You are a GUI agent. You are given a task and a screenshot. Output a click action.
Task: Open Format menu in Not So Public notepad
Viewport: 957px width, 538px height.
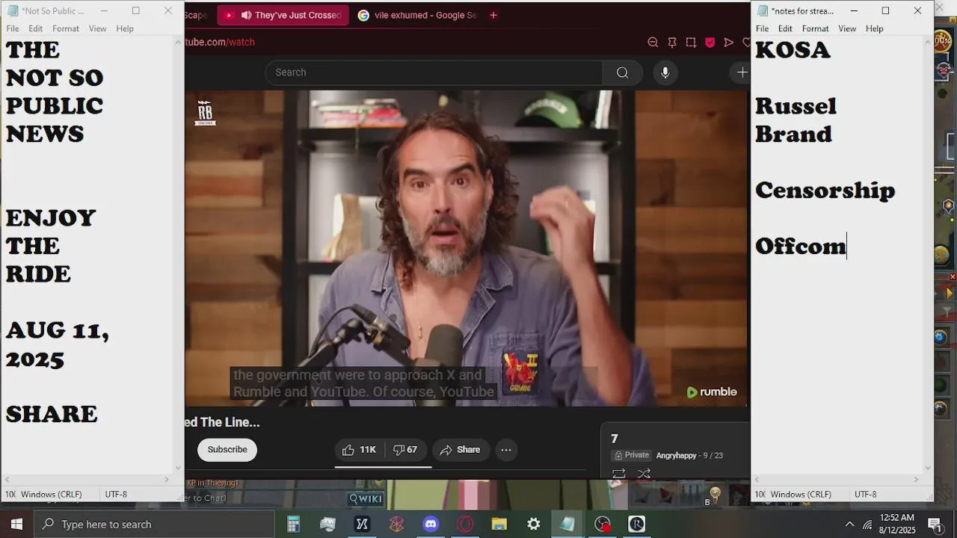pyautogui.click(x=66, y=28)
